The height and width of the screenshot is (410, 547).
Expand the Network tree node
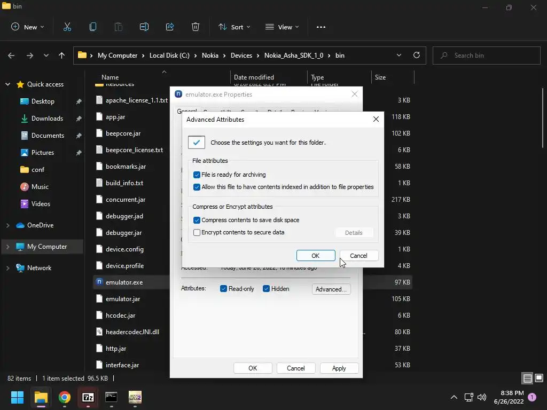point(7,268)
